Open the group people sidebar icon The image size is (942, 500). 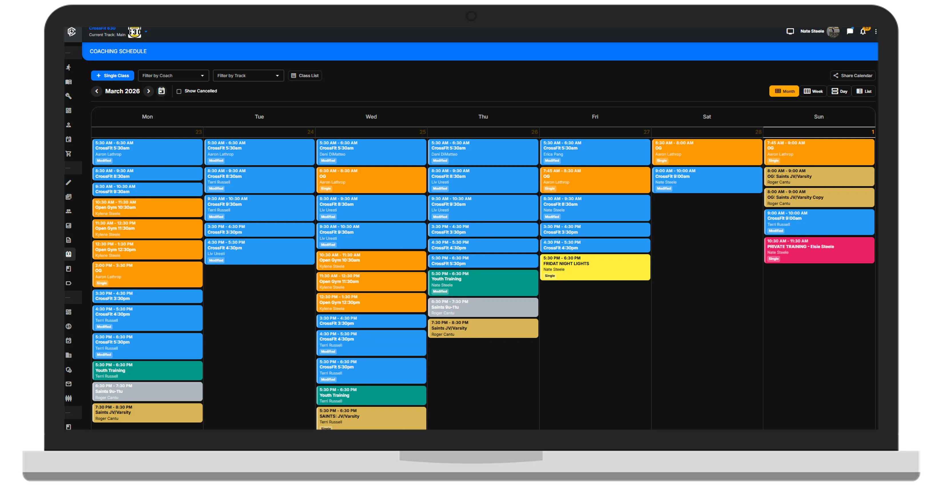click(x=68, y=211)
